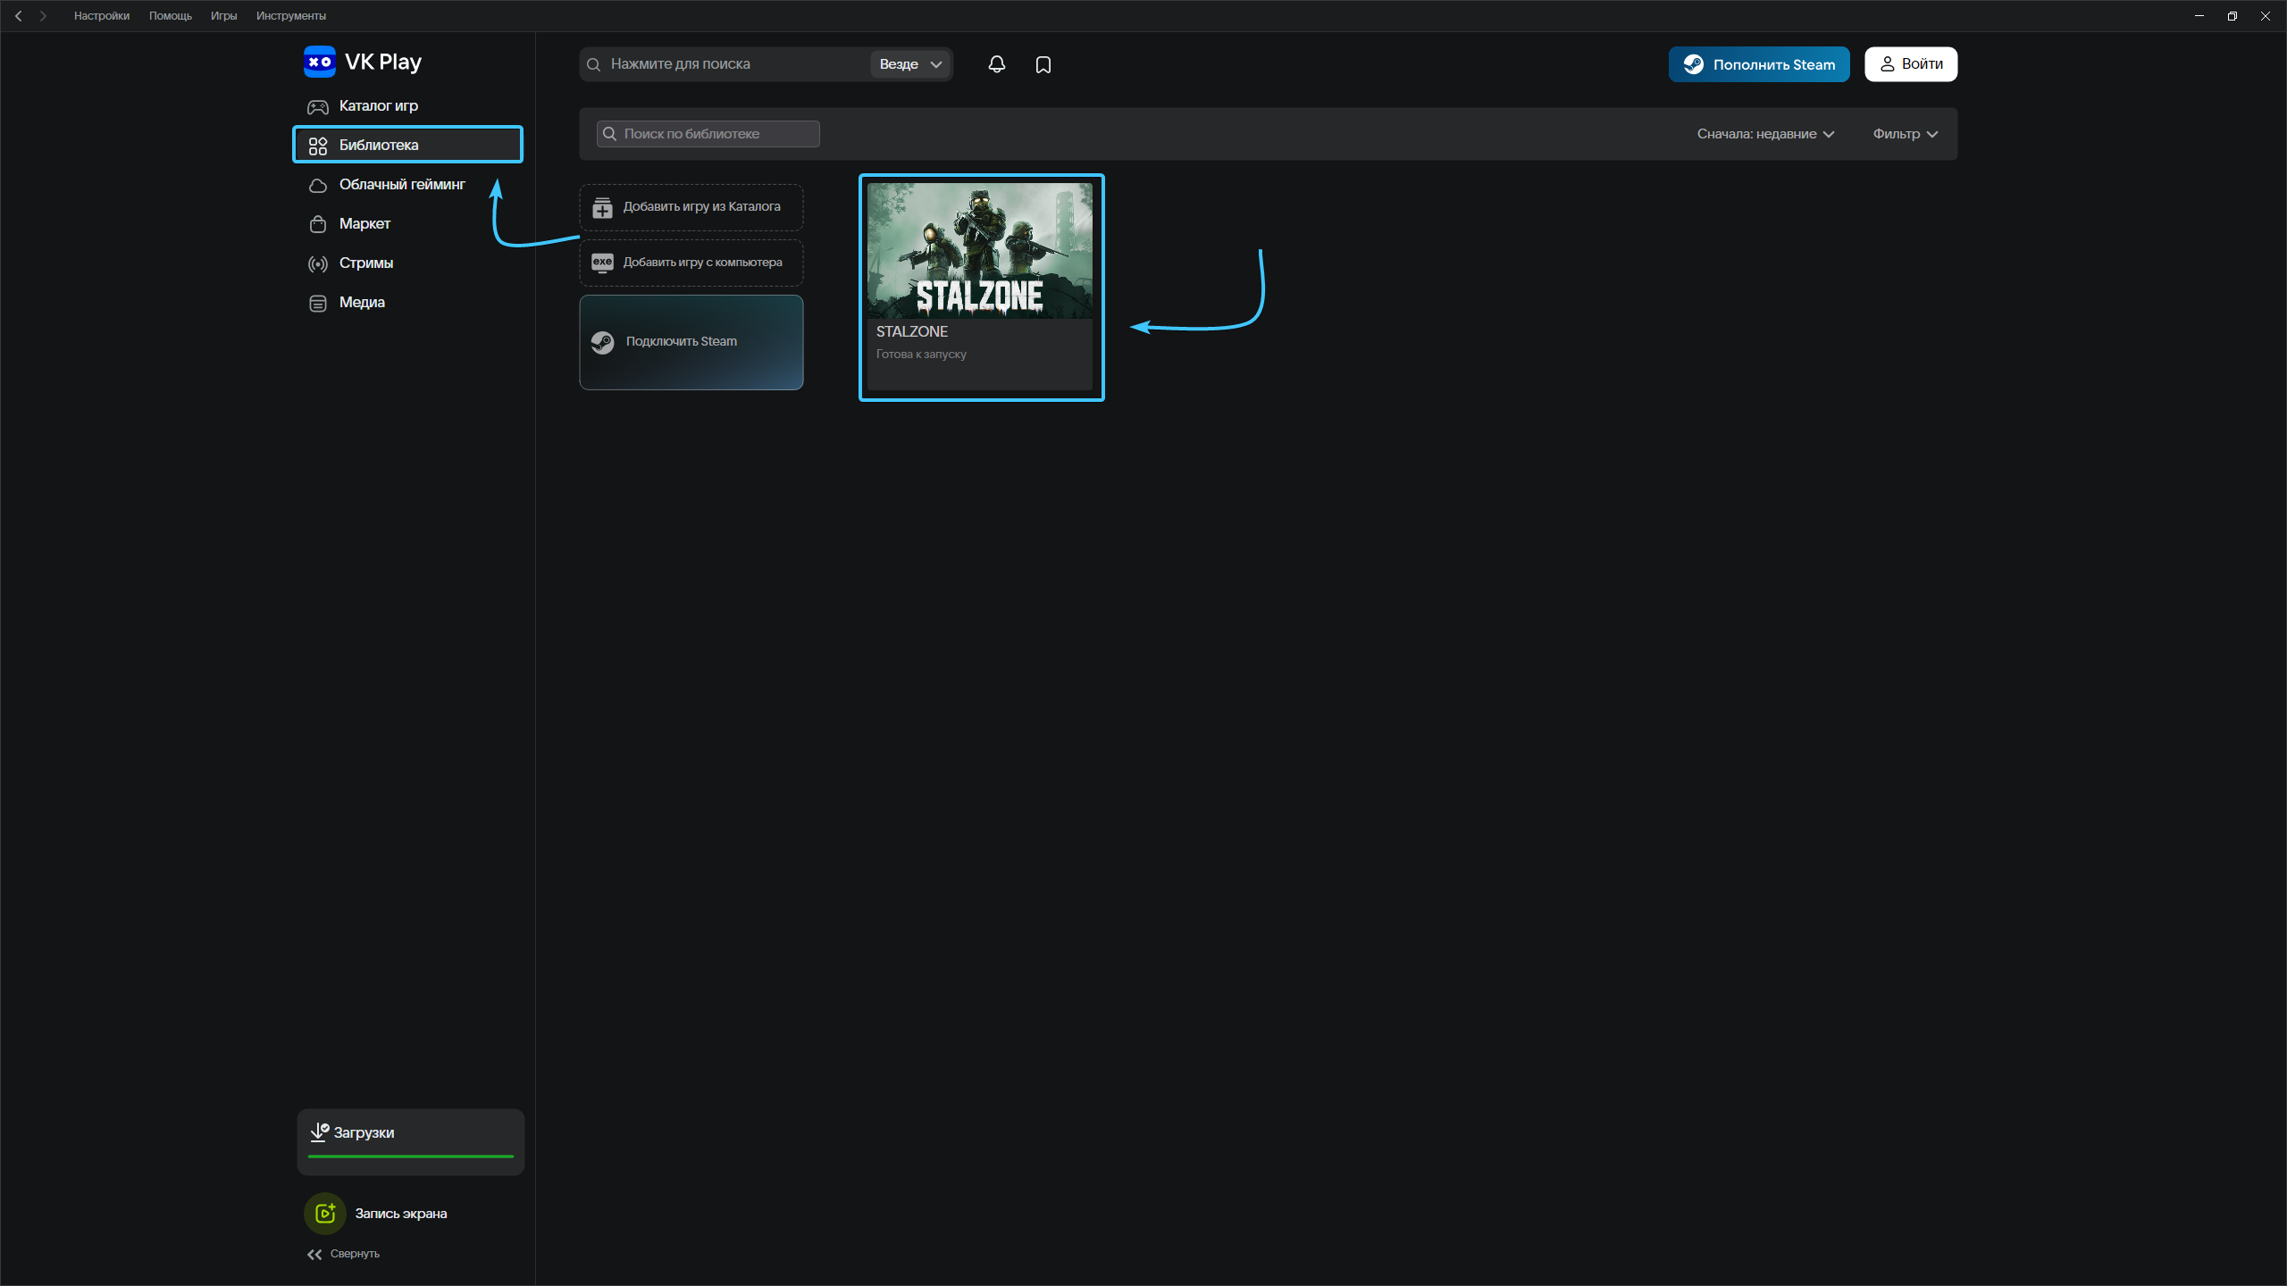This screenshot has width=2287, height=1286.
Task: Restore down the window
Action: (x=2233, y=16)
